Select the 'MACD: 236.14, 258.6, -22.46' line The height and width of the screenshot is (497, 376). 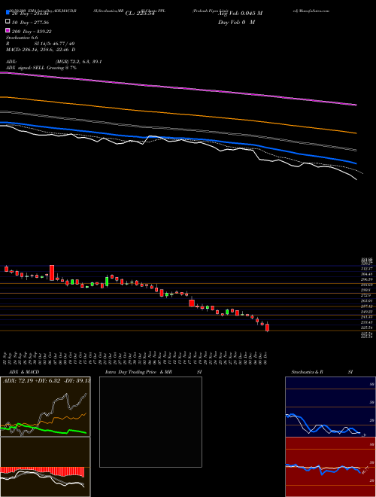click(41, 50)
